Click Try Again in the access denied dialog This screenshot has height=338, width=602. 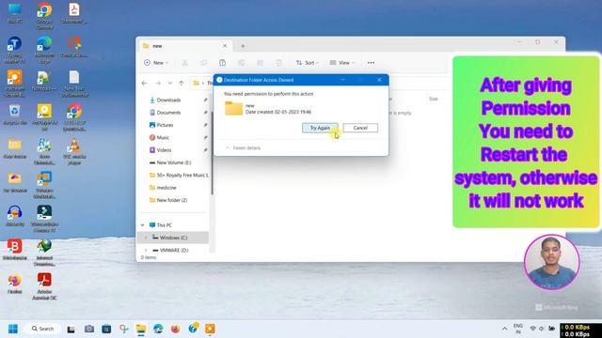320,128
